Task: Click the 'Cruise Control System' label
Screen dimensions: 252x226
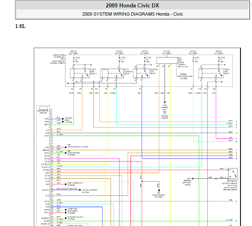Action: click(89, 191)
